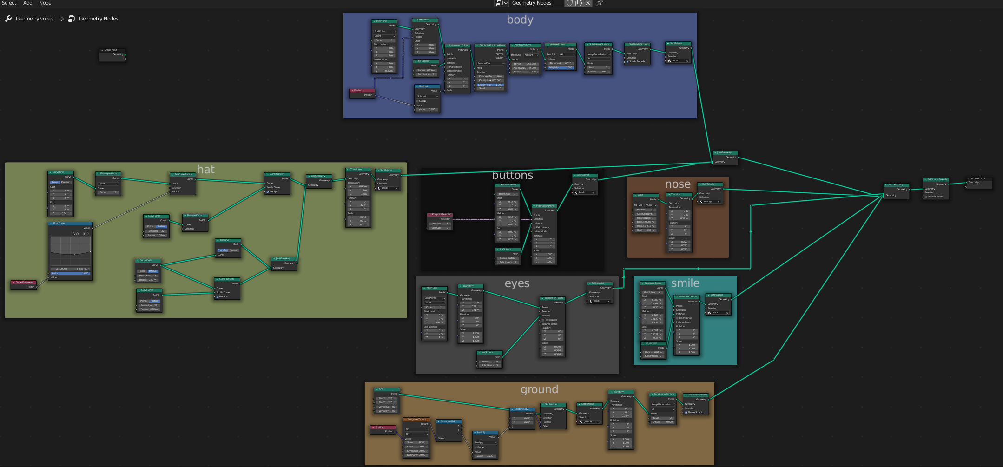Click the GeometryNodes modifier breadcrumb label
This screenshot has width=1003, height=467.
point(35,19)
